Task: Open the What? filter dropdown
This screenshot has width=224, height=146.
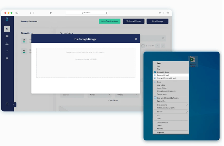Action: 127,95
